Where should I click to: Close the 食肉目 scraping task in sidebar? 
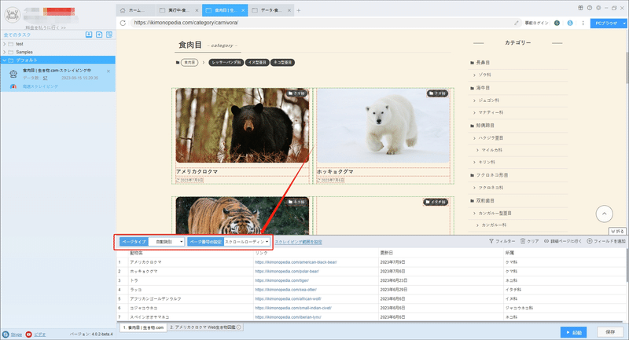(109, 71)
